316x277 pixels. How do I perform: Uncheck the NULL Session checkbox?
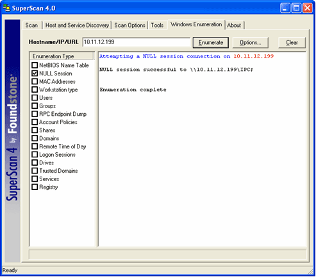tap(35, 73)
